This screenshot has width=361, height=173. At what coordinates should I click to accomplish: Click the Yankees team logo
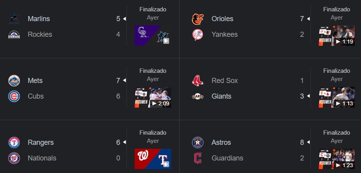click(x=198, y=34)
